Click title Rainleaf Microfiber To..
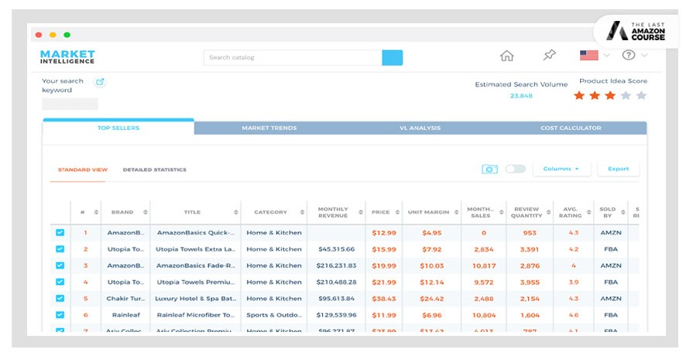 (x=195, y=315)
